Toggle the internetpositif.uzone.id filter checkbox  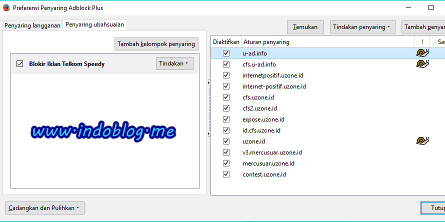click(226, 75)
